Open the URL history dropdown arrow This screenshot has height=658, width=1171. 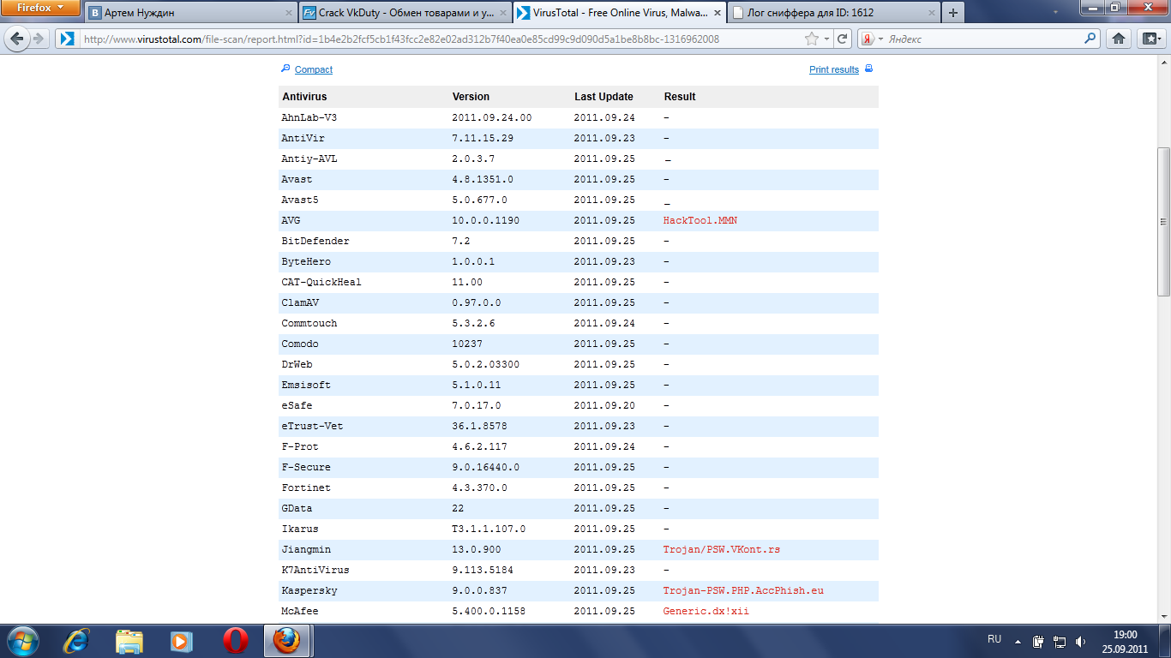(x=826, y=39)
